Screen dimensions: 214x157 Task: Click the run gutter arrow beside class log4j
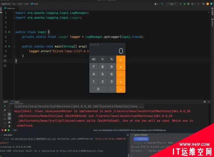click(x=9, y=32)
